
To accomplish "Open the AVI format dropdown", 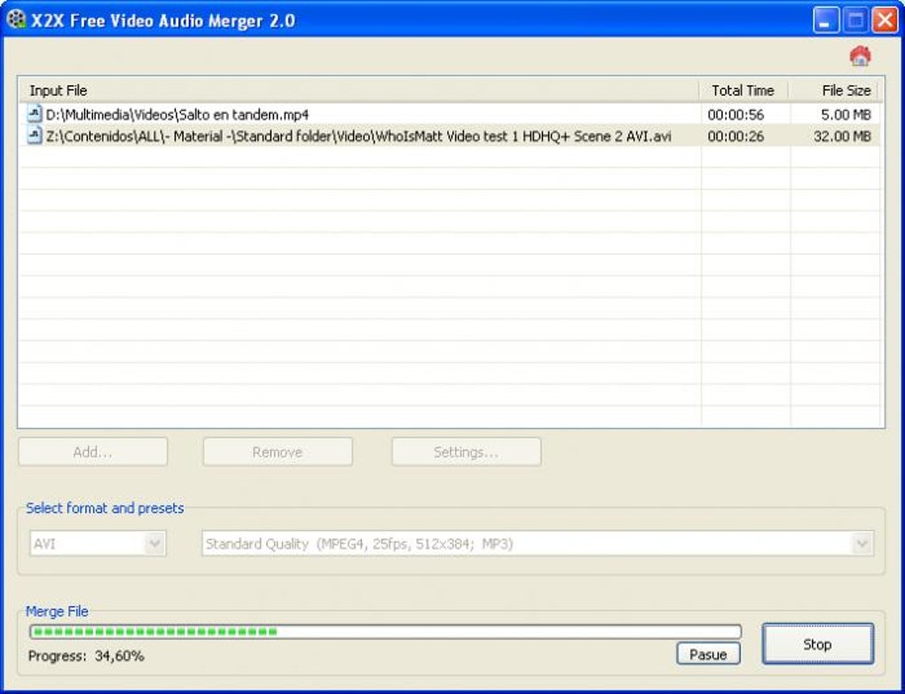I will [98, 543].
